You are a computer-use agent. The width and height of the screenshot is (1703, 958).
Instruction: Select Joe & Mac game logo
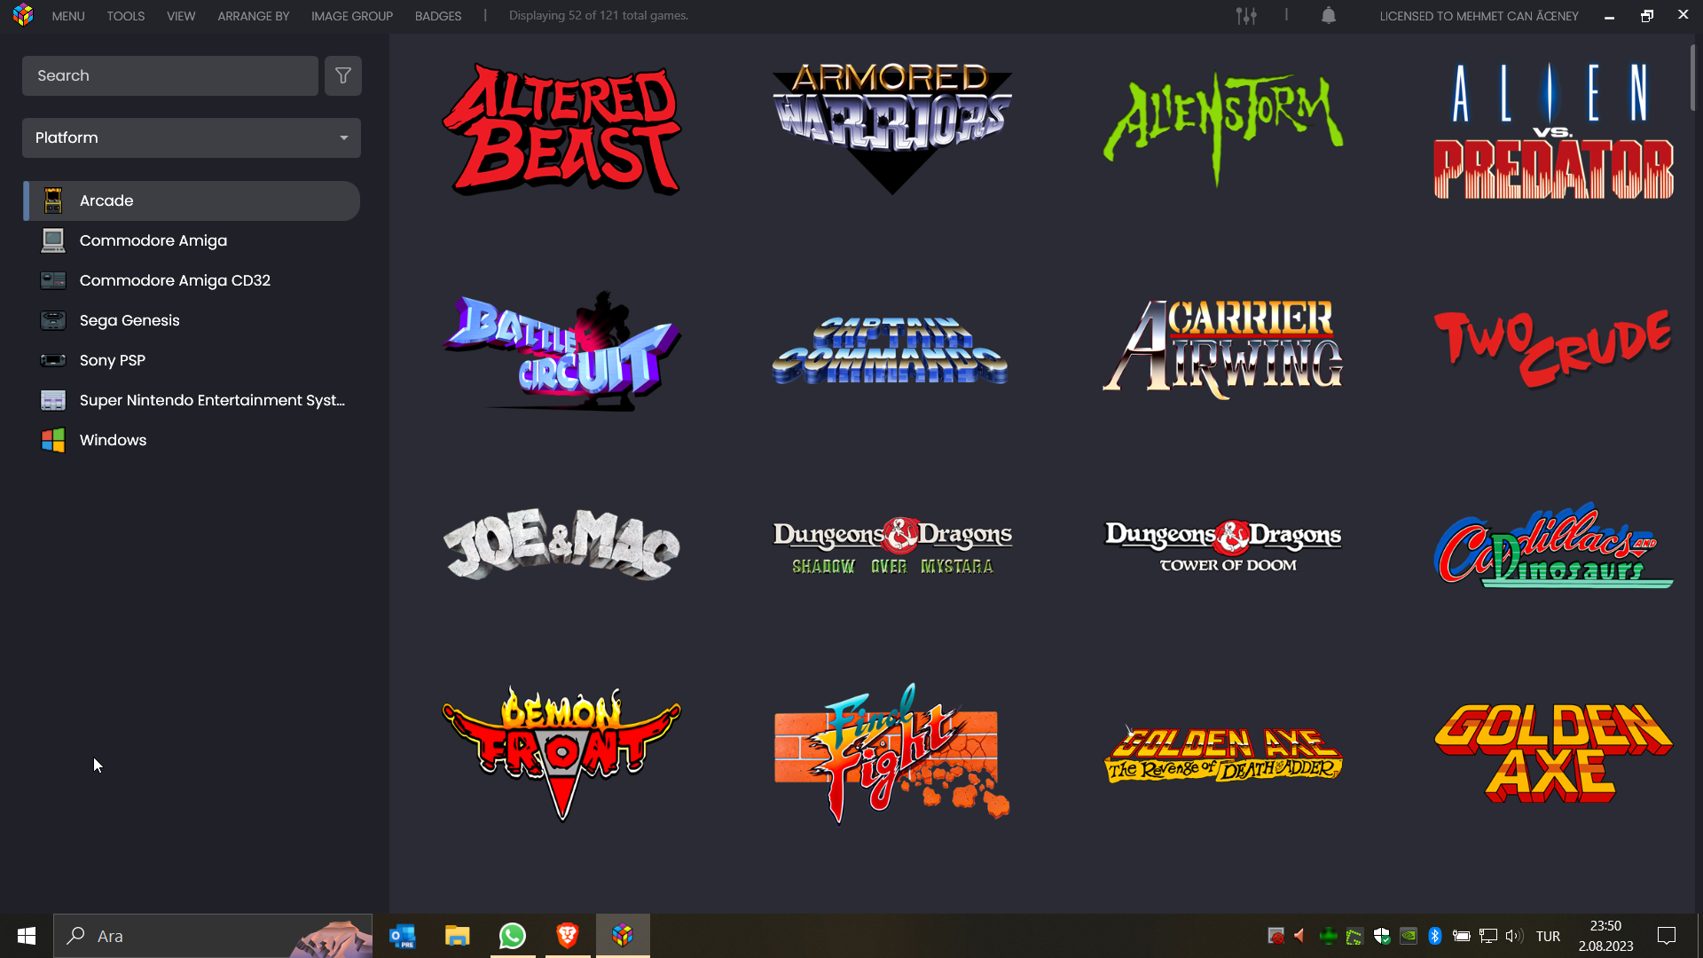point(561,544)
